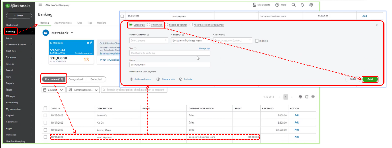Click the Tags help question icon
The height and width of the screenshot is (148, 392).
(135, 48)
